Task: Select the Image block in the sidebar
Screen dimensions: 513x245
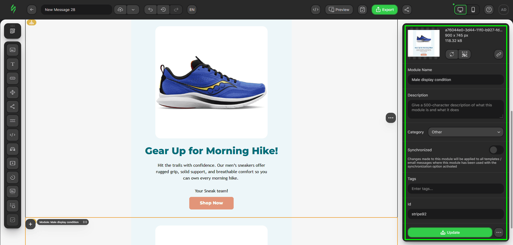Action: 13,50
